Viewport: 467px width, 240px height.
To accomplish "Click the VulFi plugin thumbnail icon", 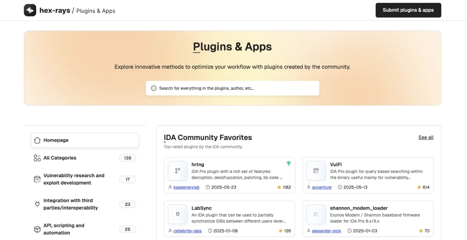I will click(316, 171).
